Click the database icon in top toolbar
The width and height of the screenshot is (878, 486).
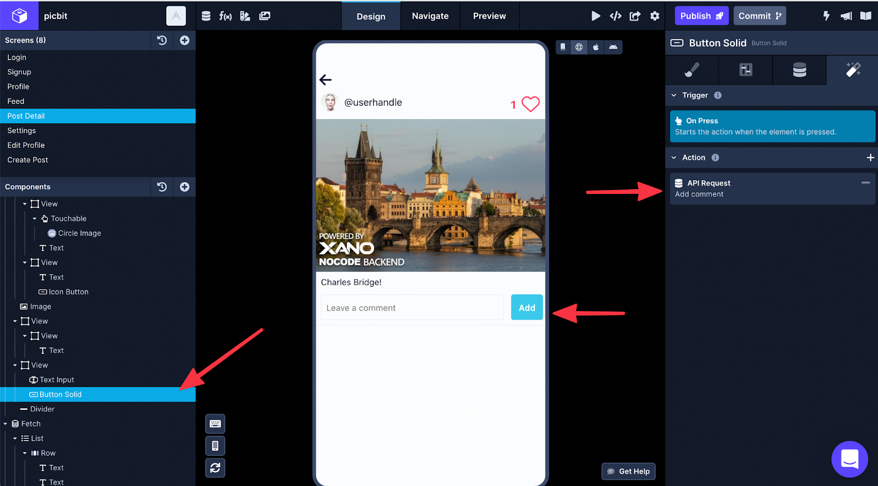pos(206,16)
